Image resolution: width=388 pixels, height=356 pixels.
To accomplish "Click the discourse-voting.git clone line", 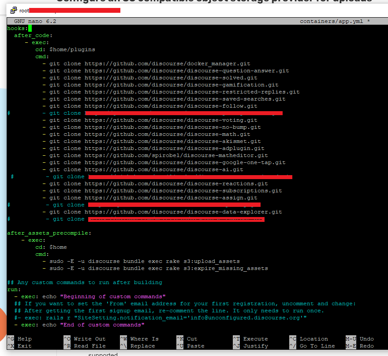I will pyautogui.click(x=150, y=120).
